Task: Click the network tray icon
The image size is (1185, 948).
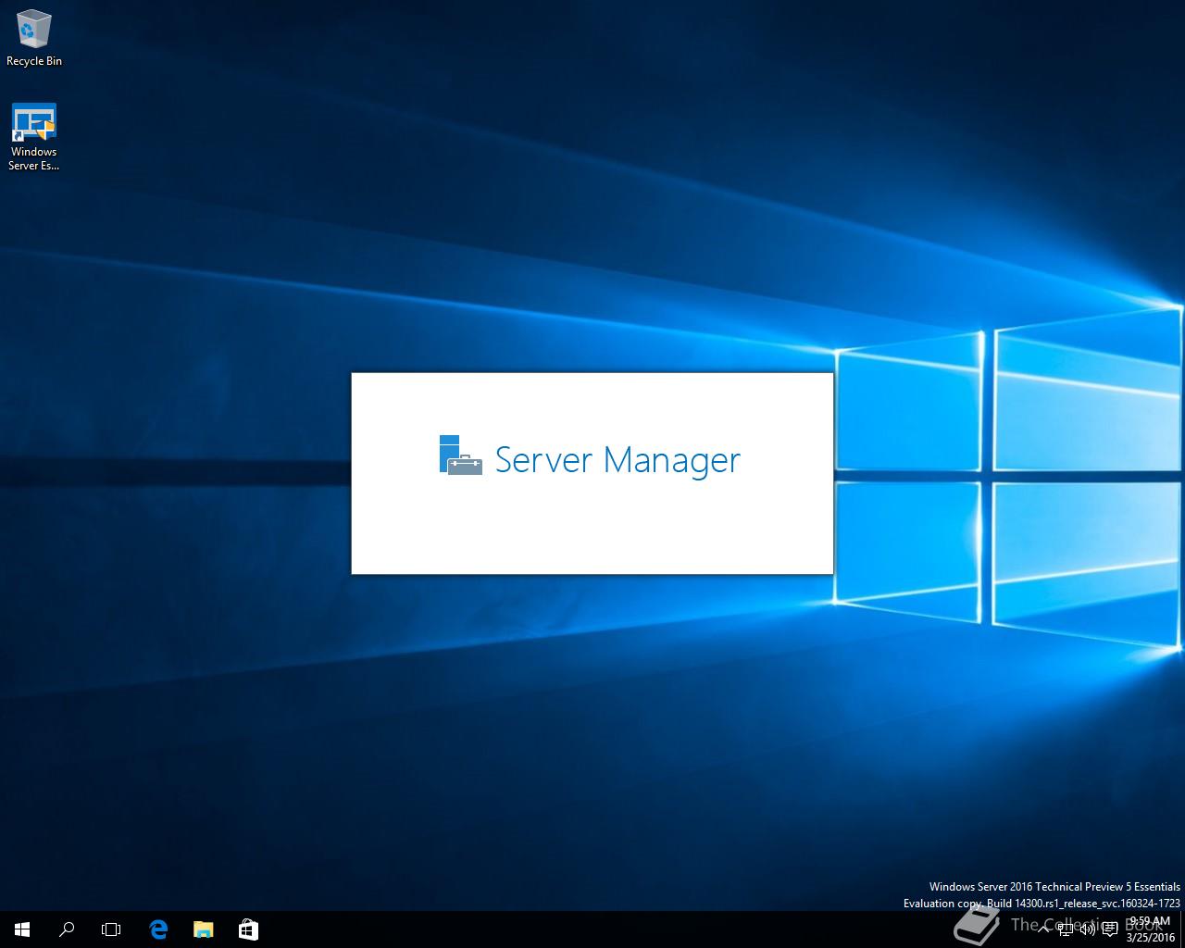Action: (1066, 929)
